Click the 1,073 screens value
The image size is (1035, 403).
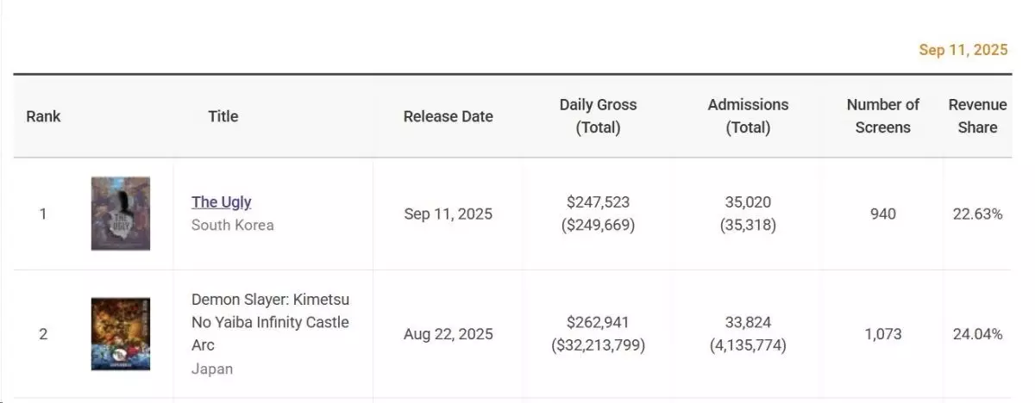coord(882,334)
